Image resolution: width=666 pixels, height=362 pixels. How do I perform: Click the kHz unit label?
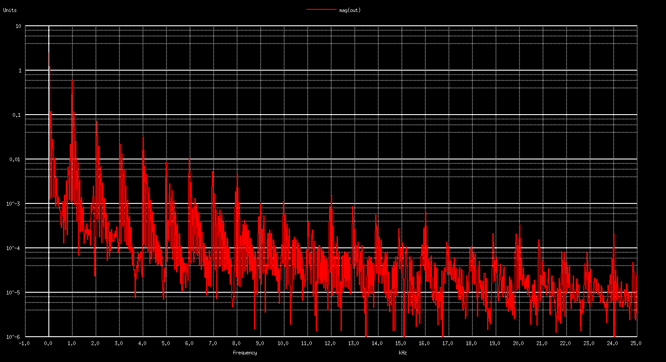(403, 353)
